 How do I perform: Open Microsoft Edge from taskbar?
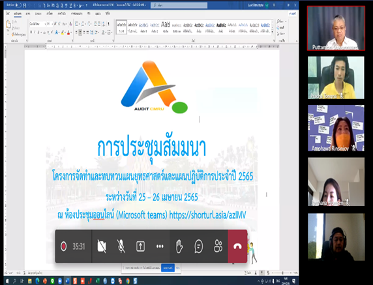point(37,281)
